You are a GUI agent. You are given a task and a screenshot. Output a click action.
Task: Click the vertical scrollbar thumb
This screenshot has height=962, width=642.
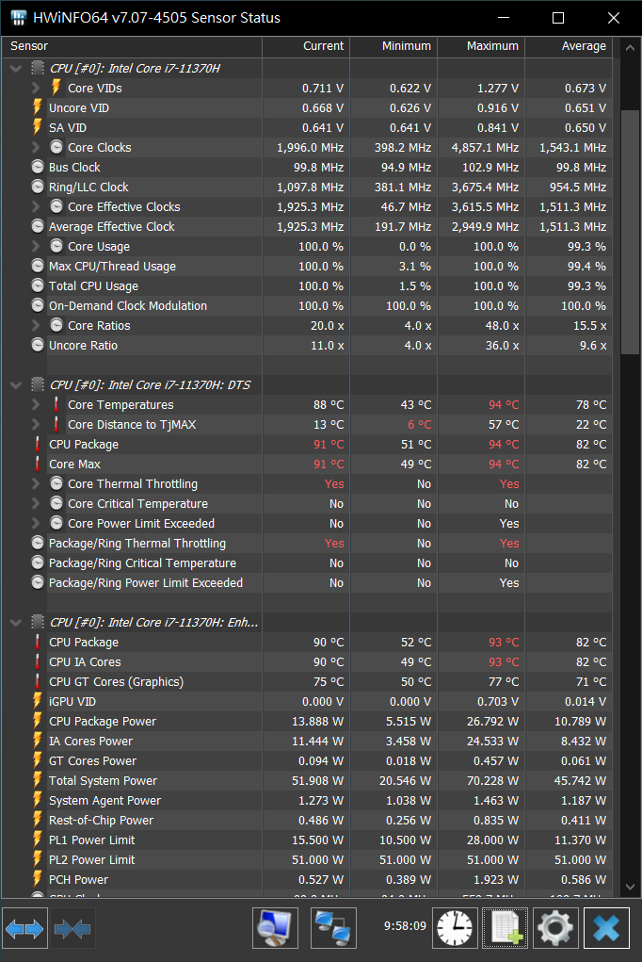click(x=630, y=232)
